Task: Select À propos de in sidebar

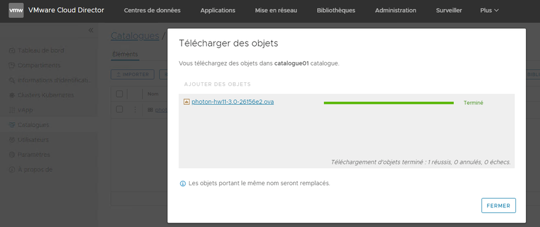Action: (x=35, y=170)
